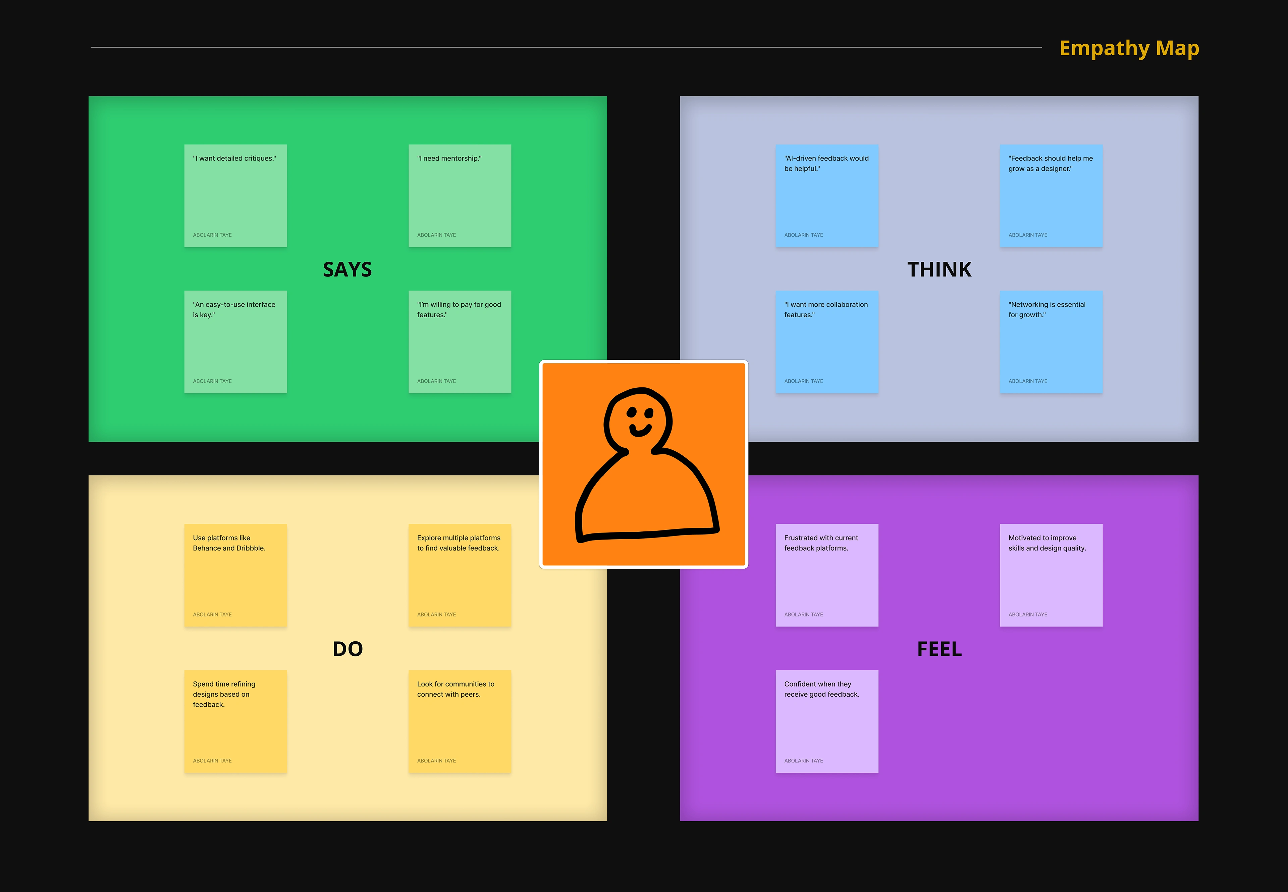Select the "Motivated to improve skills" note
Image resolution: width=1288 pixels, height=892 pixels.
pos(1051,575)
